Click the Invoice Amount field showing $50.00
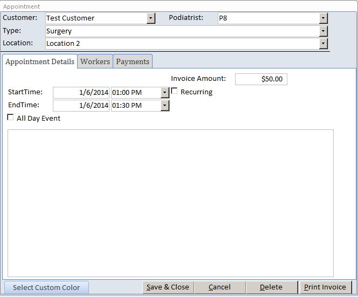This screenshot has width=358, height=297. point(261,79)
